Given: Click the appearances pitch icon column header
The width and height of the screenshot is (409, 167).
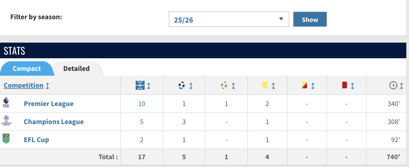Looking at the screenshot, I should pos(140,86).
